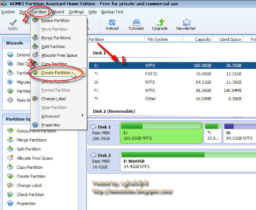
Task: Click Split Partition sidebar icon
Action: [10, 149]
